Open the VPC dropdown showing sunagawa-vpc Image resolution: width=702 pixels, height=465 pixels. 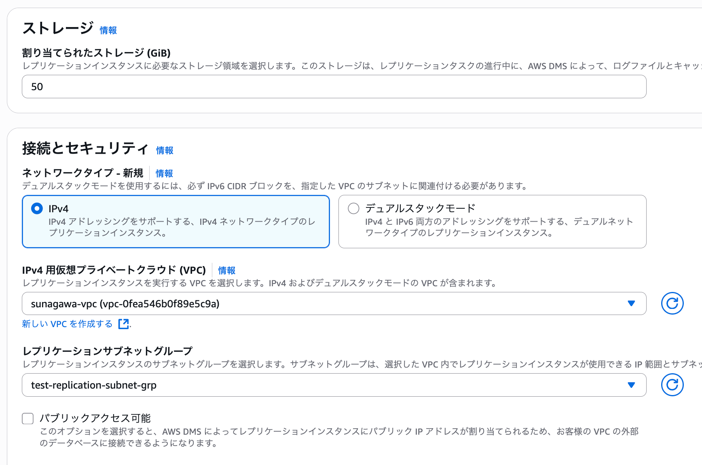(334, 303)
